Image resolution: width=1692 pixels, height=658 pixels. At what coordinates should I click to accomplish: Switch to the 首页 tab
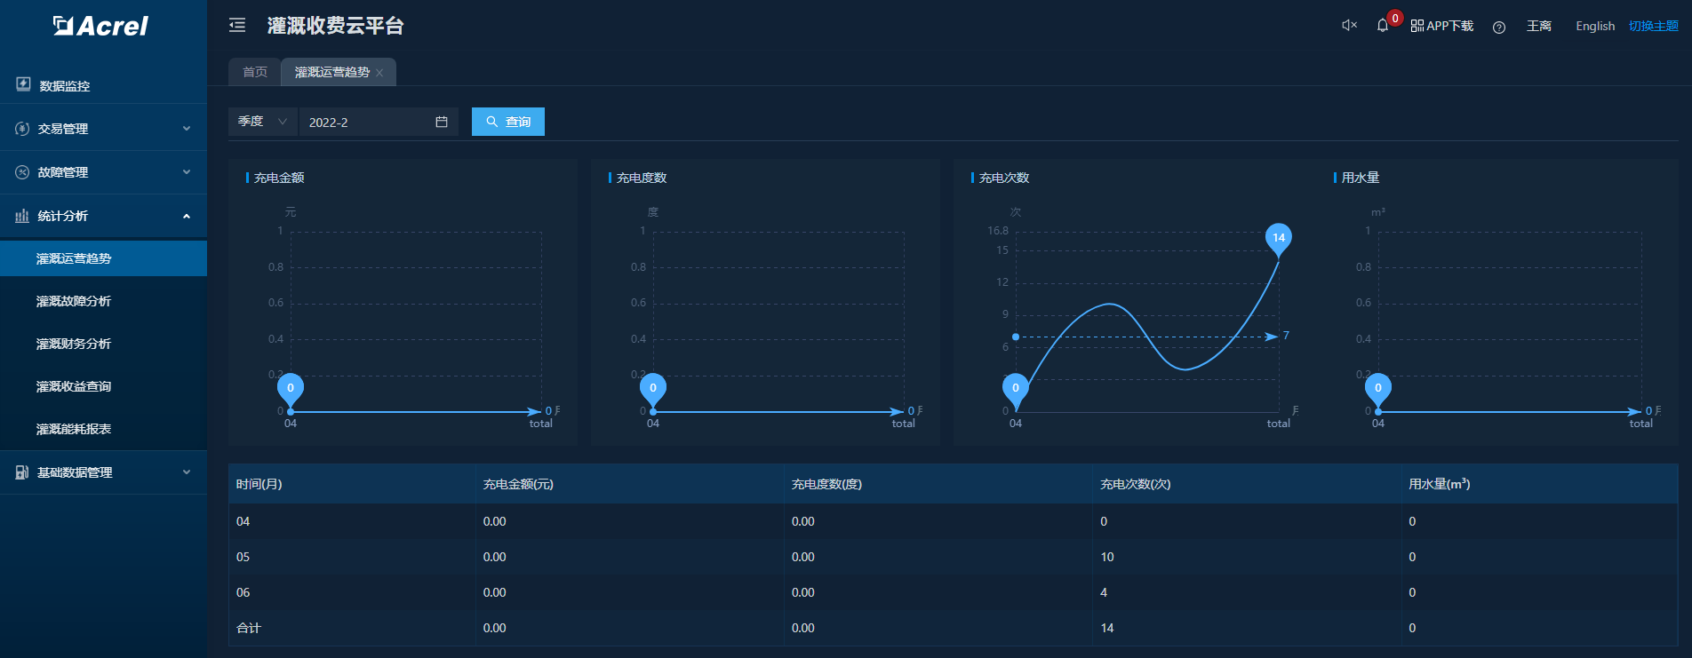(255, 72)
